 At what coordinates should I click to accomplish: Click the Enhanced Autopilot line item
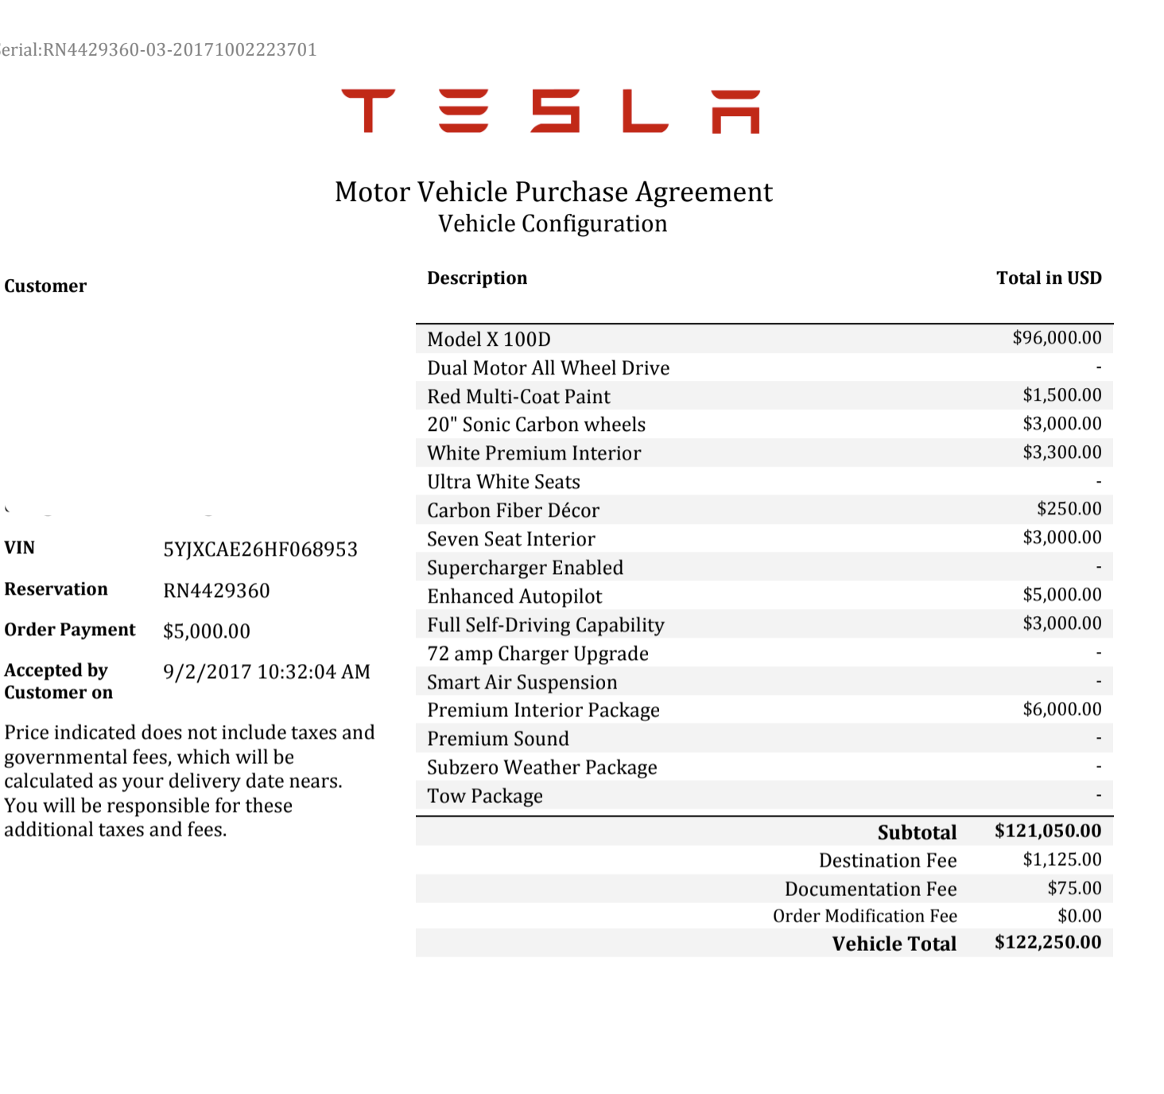click(x=514, y=596)
